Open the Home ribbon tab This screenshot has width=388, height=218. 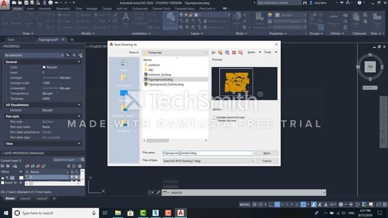(18, 8)
